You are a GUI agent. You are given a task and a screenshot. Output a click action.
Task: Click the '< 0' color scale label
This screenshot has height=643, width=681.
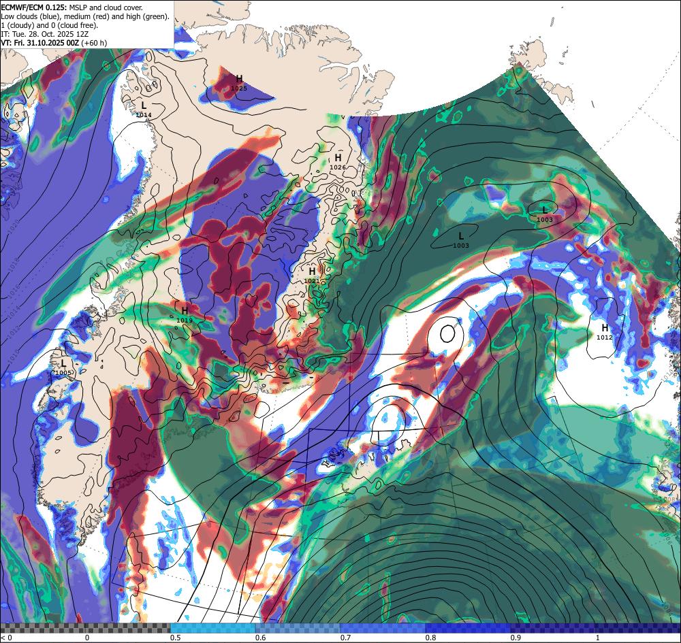6,638
